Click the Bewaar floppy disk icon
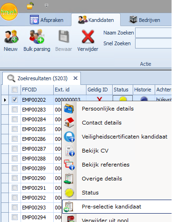This screenshot has height=222, width=172. [64, 36]
